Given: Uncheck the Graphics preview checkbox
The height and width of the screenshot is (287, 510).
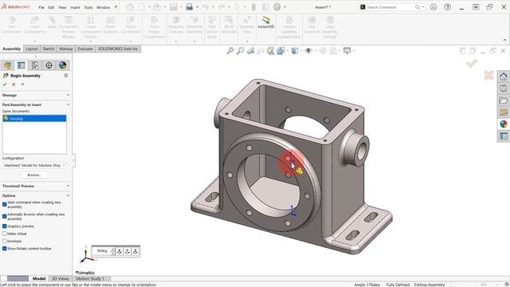Looking at the screenshot, I should coord(5,226).
